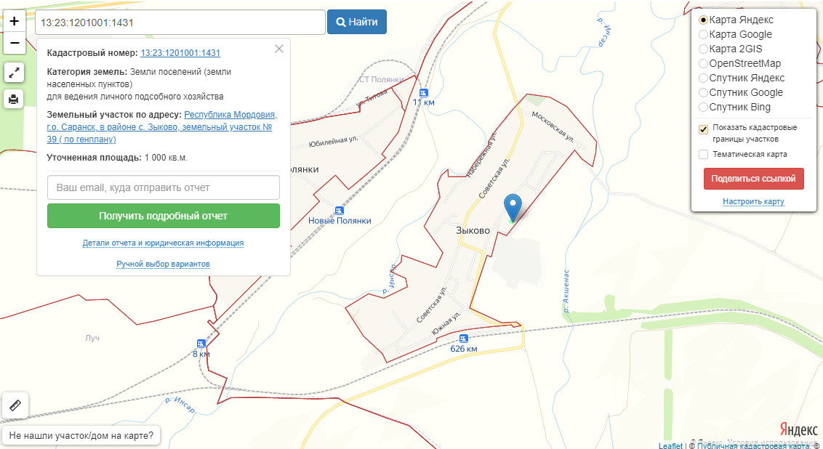Open Публичная кадастровая карта link

click(x=752, y=446)
